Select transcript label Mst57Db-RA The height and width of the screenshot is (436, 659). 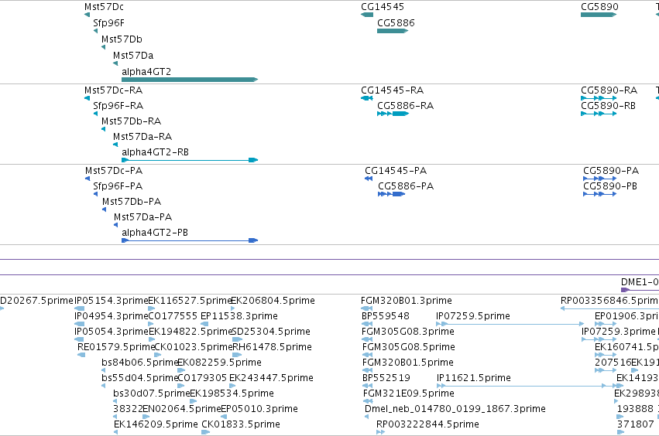131,121
